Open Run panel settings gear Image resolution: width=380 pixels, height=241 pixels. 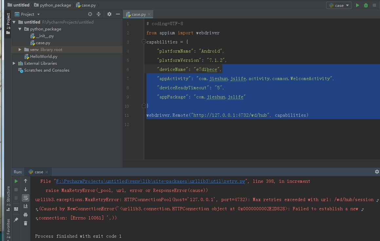377,172
